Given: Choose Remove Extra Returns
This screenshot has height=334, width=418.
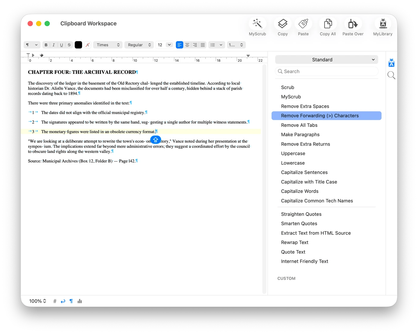Looking at the screenshot, I should 327,144.
